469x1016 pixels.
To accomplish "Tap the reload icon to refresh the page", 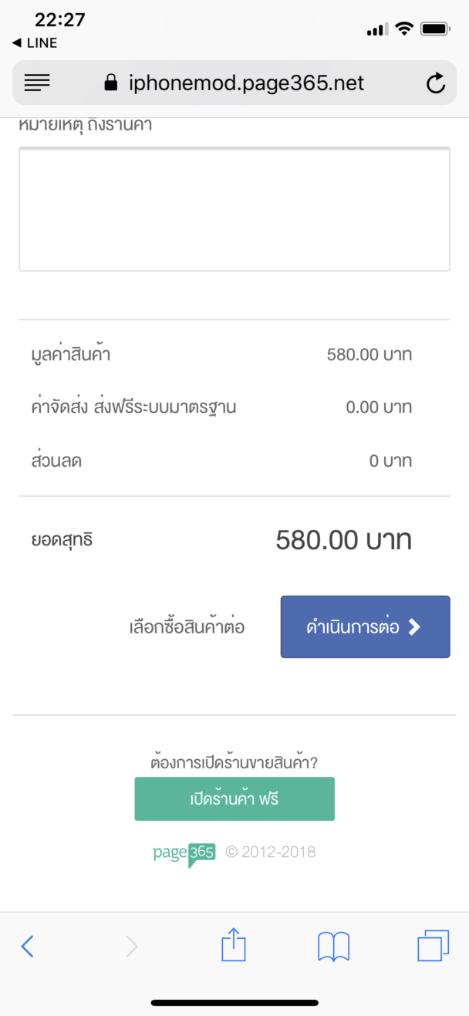I will point(436,83).
